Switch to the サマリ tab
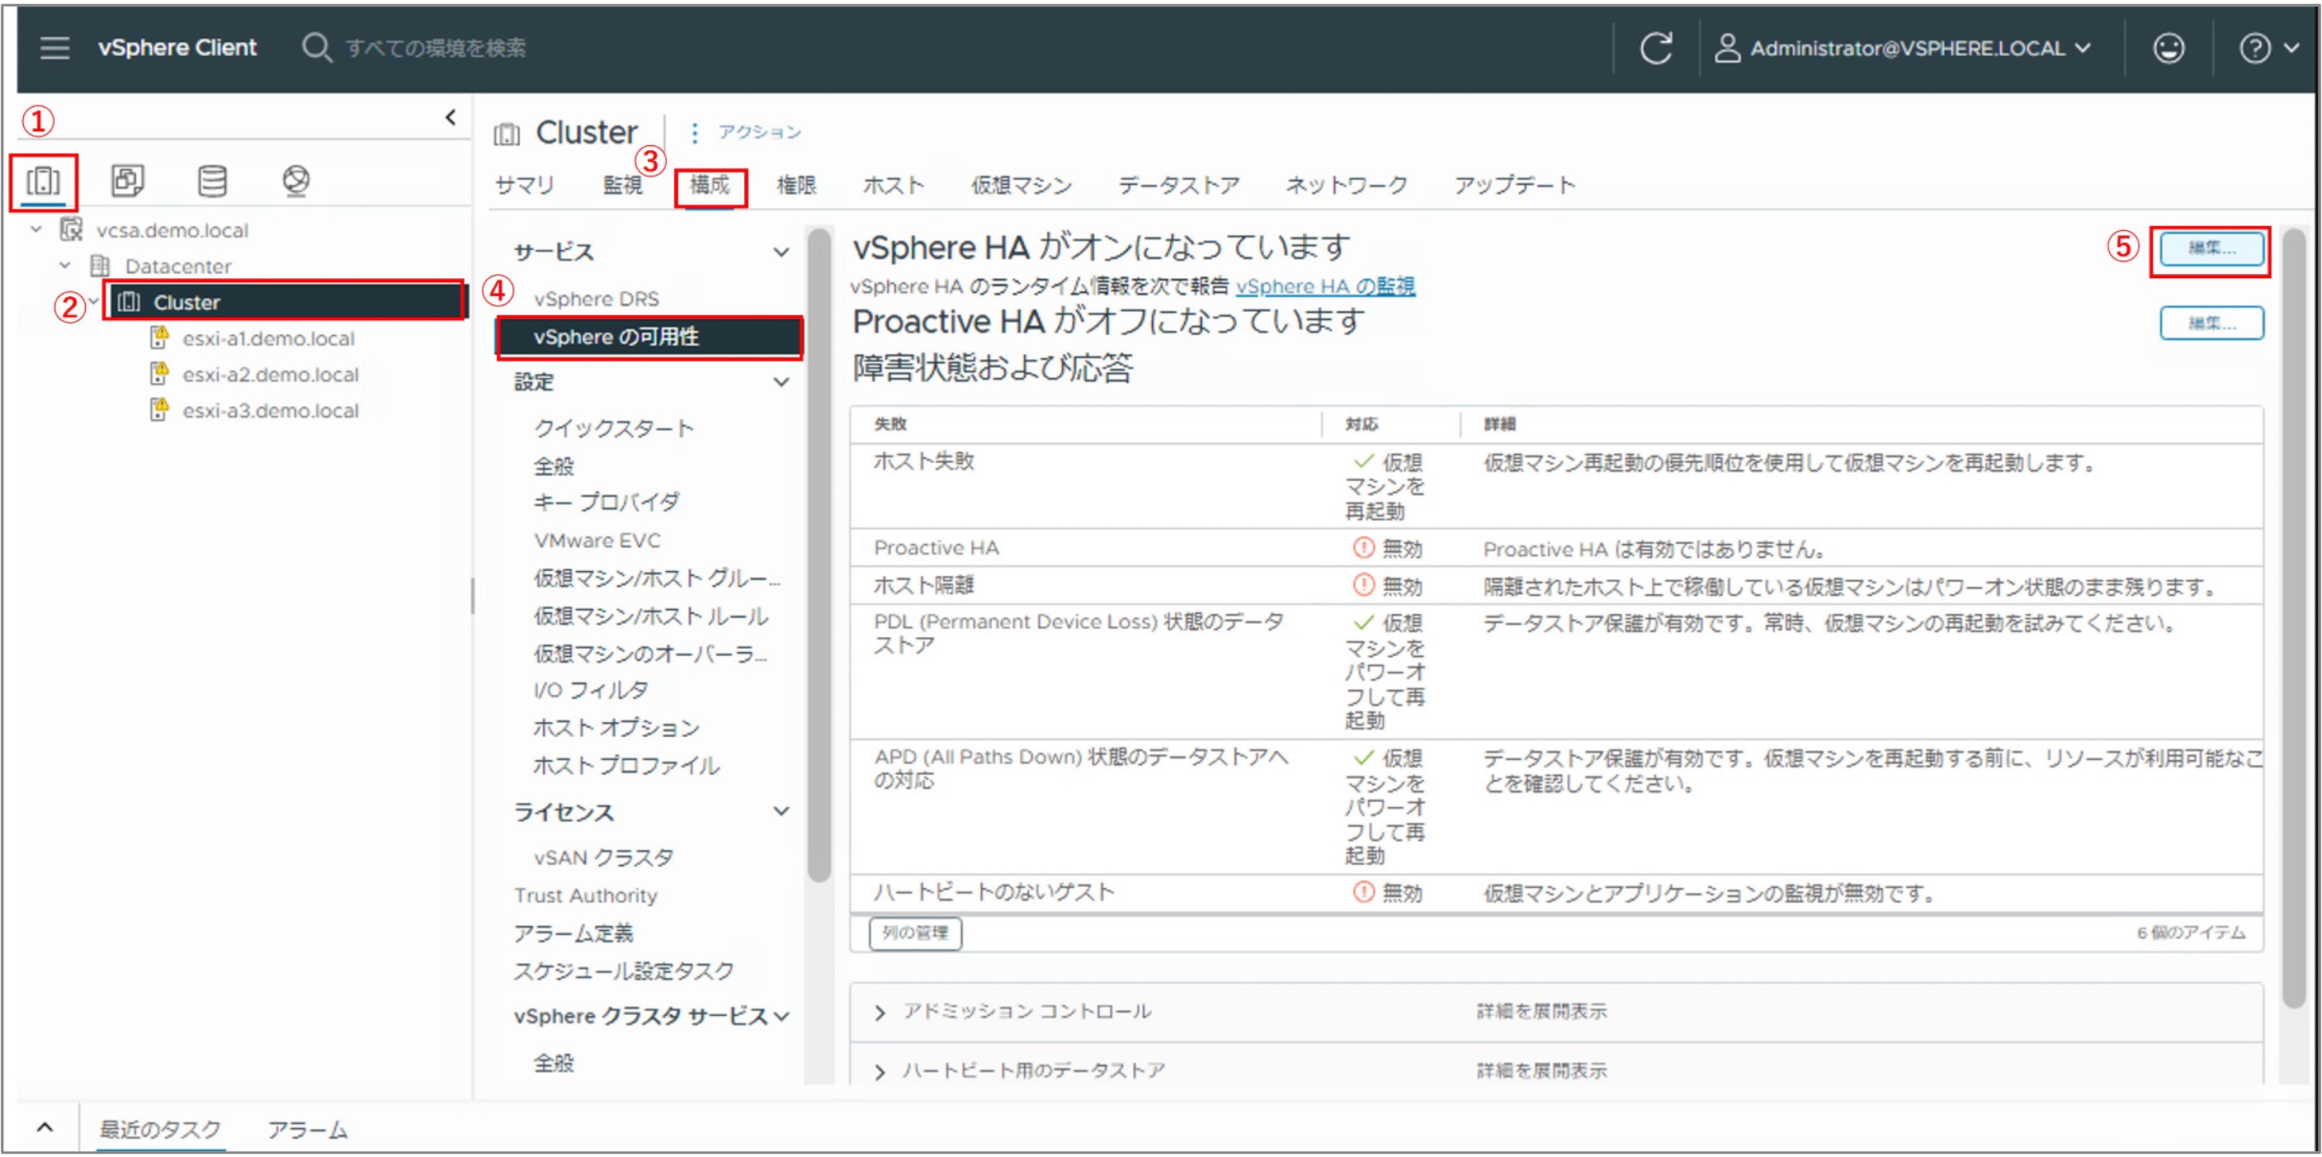The image size is (2322, 1157). coord(525,186)
